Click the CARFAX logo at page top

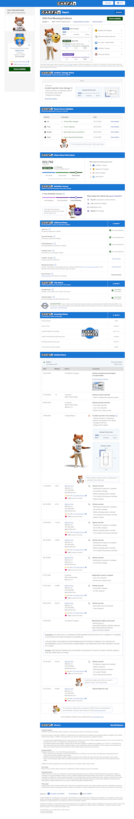[x=67, y=3]
